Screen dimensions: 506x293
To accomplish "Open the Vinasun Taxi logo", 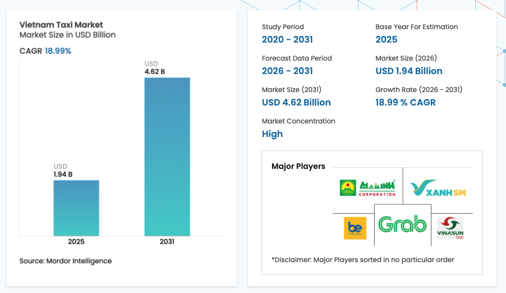I will [x=450, y=228].
